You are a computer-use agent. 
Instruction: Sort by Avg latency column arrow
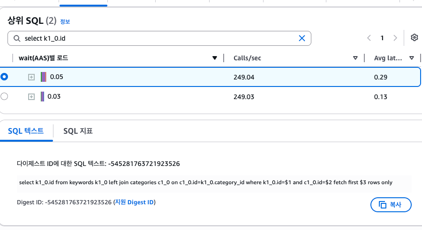[412, 58]
